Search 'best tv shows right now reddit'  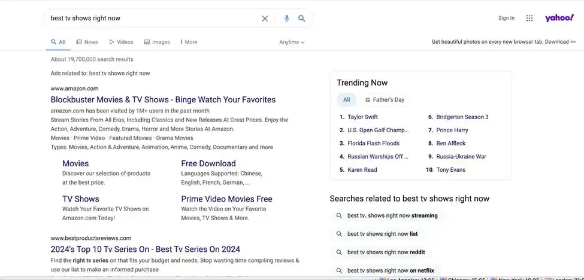pos(386,252)
